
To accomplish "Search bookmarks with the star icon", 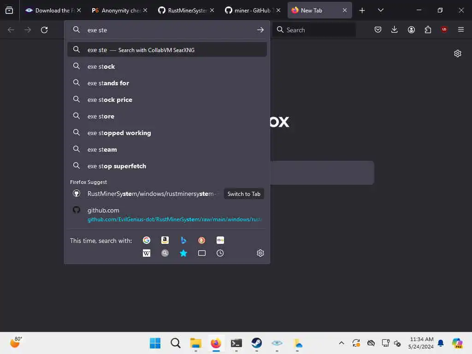I will (183, 253).
